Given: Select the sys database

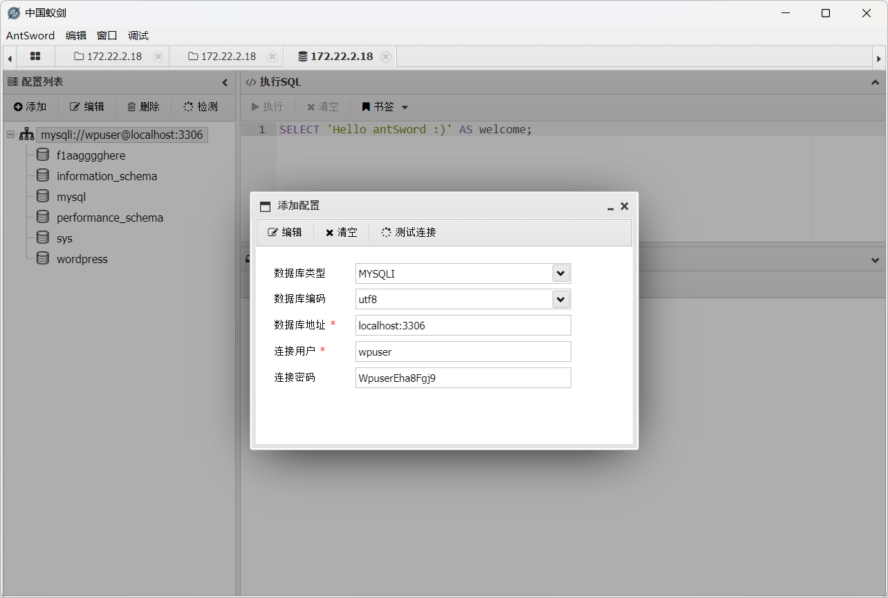Looking at the screenshot, I should 64,238.
